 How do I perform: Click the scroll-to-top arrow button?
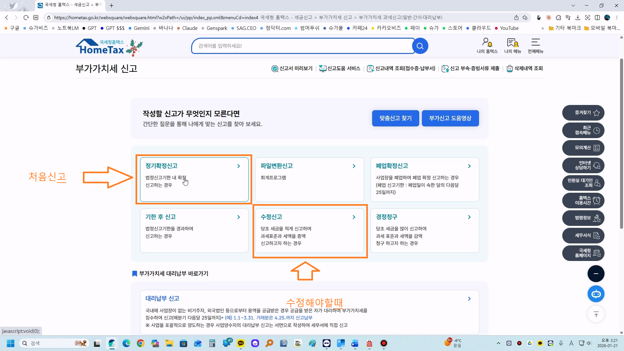pyautogui.click(x=596, y=314)
